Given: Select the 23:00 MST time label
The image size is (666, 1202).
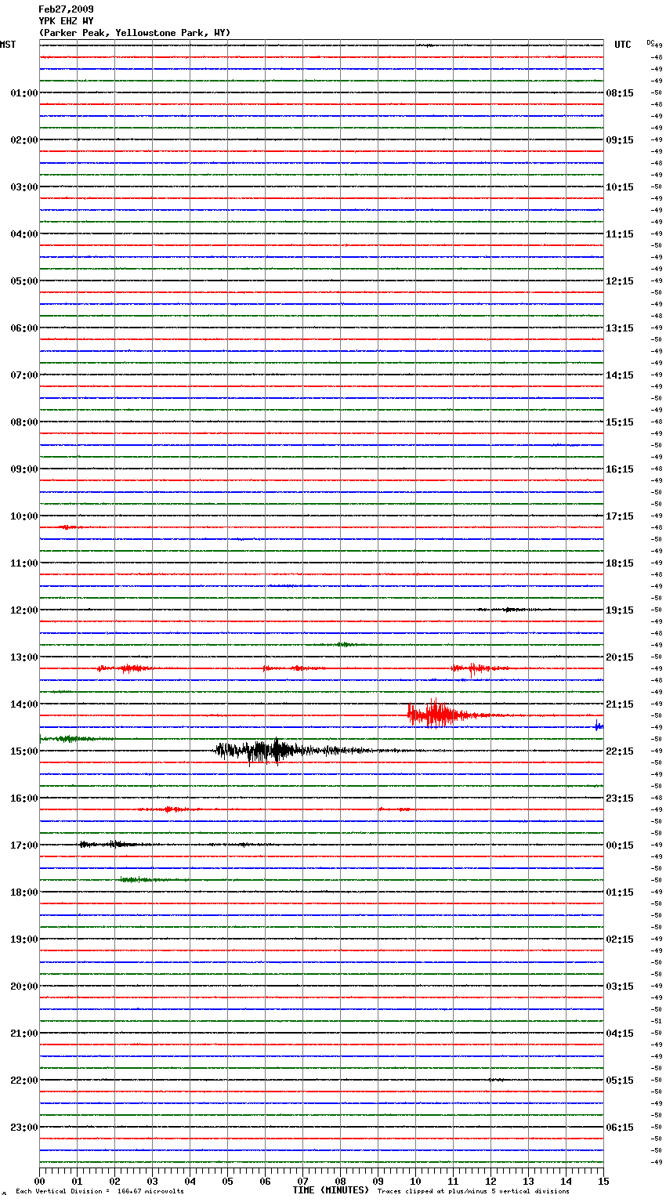Looking at the screenshot, I should [x=24, y=1128].
